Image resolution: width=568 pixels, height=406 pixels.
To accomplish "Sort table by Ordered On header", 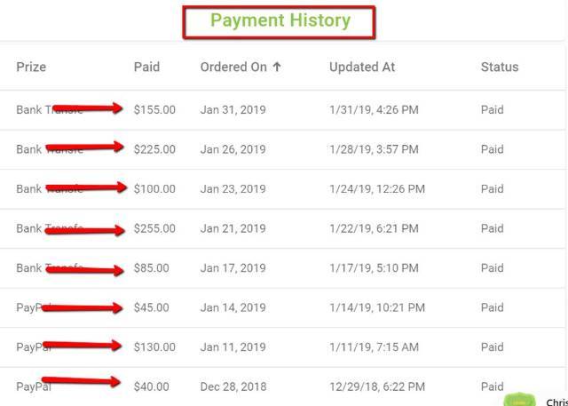I will [x=233, y=67].
